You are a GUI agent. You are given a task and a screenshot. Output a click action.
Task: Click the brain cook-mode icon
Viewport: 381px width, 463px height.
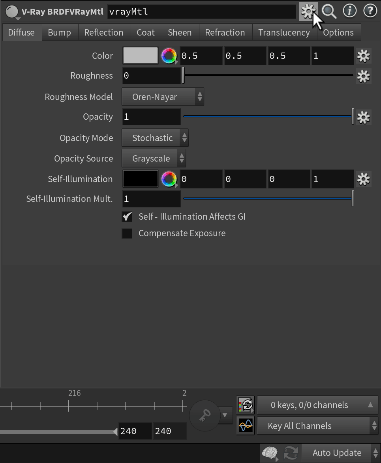(270, 453)
